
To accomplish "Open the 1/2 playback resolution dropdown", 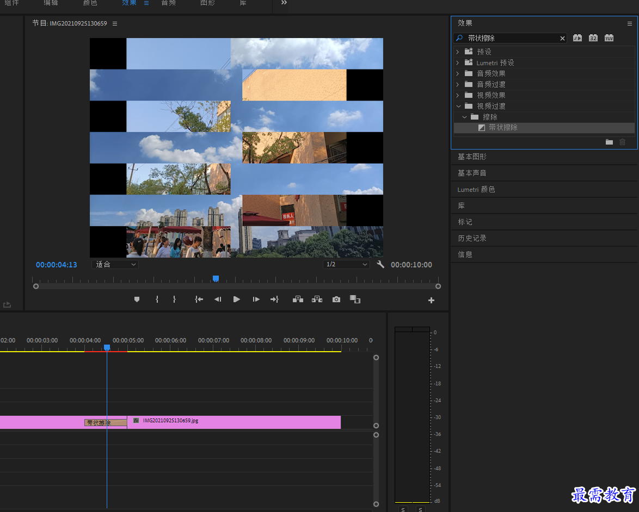I will [x=346, y=265].
